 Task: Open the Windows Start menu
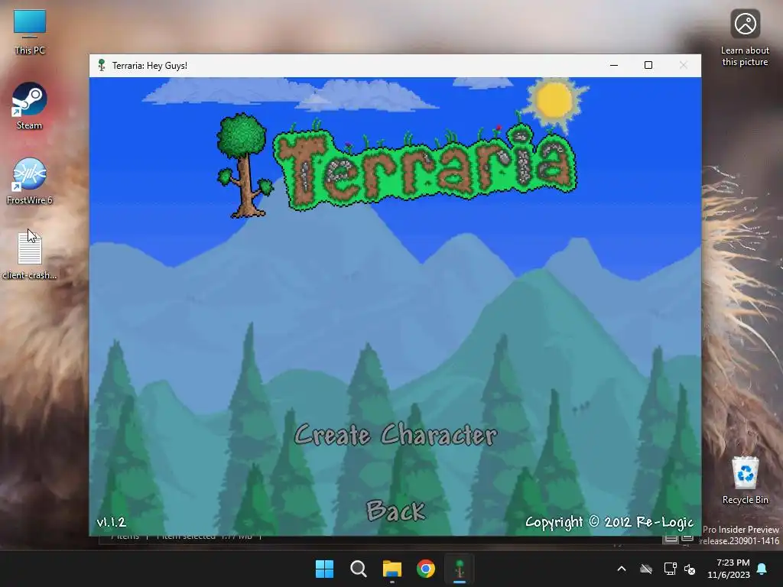324,569
